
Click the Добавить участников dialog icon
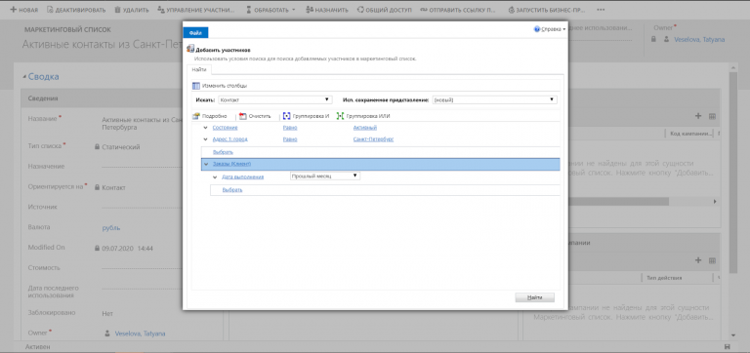pos(189,49)
